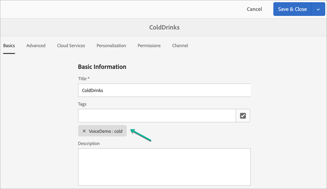Show the Permissions tab
327x189 pixels.
point(149,45)
